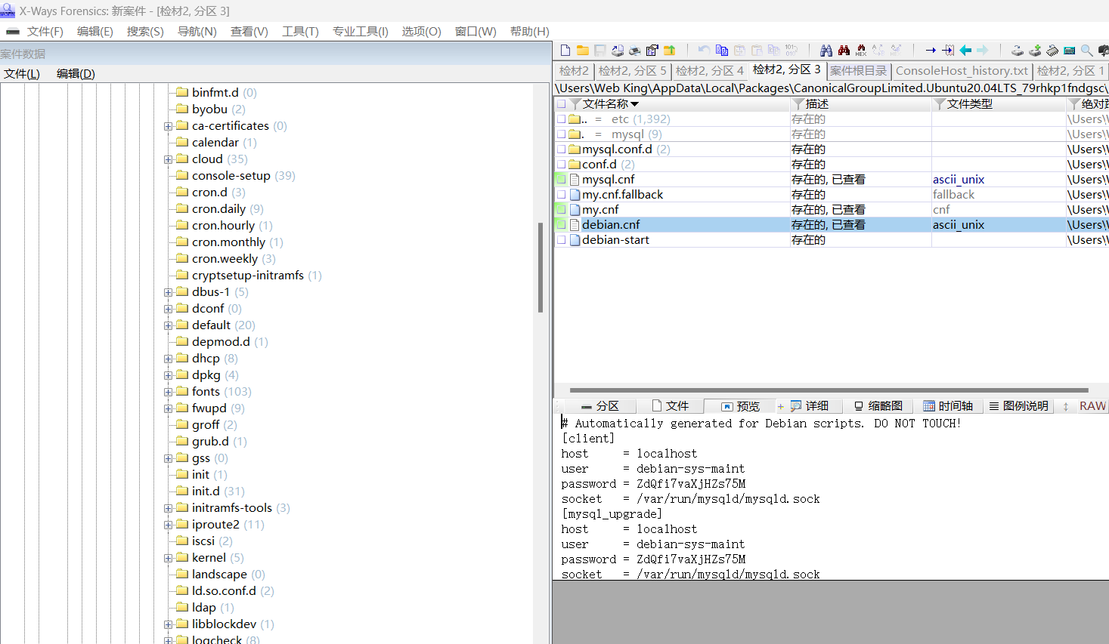
Task: Switch to the 缩略图 view button
Action: (x=878, y=406)
